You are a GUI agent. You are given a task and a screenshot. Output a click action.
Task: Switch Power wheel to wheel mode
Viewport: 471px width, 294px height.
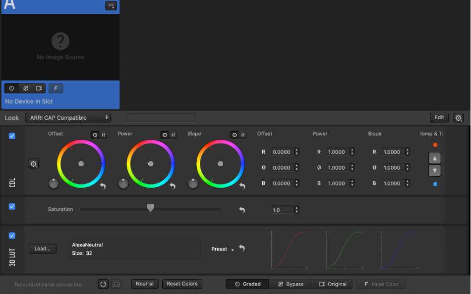pyautogui.click(x=165, y=135)
